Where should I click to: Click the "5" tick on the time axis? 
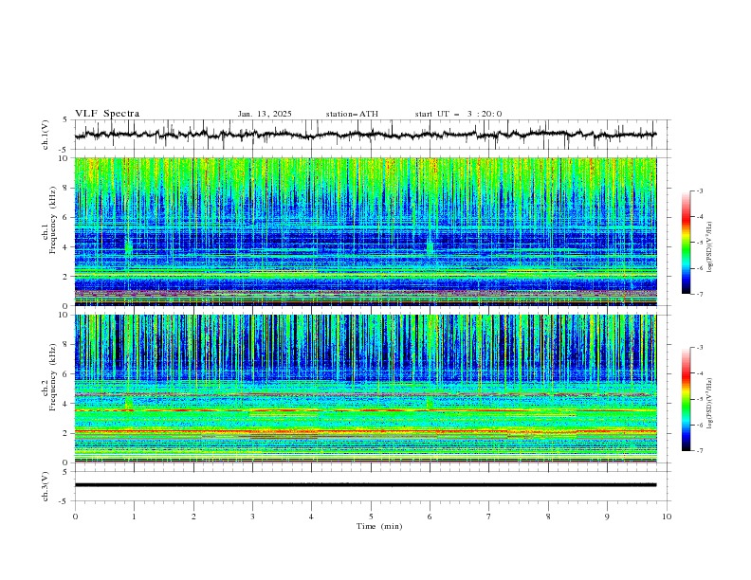pos(371,517)
